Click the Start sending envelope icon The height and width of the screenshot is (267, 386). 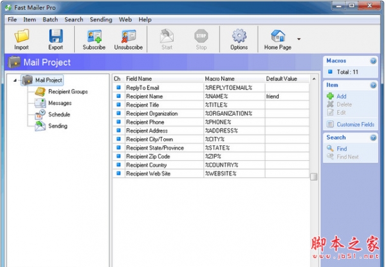[x=167, y=36]
